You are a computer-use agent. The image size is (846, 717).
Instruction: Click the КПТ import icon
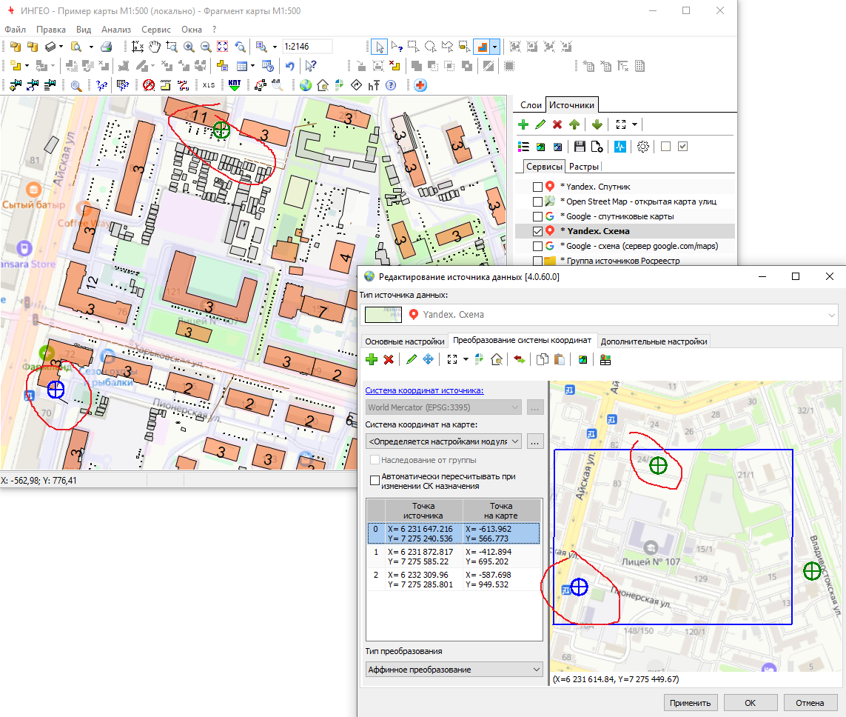coord(235,85)
